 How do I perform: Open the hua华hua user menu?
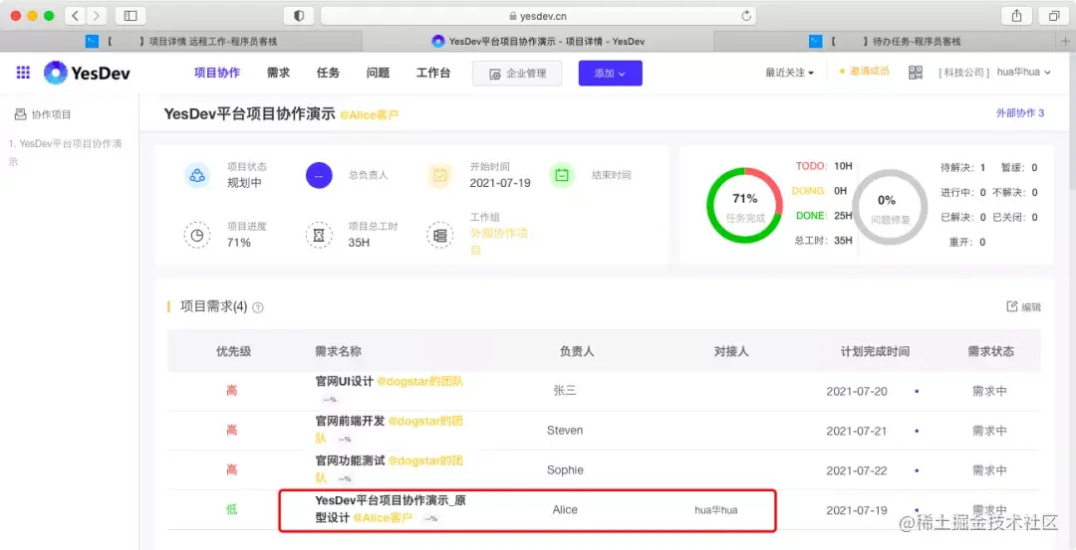point(1023,73)
